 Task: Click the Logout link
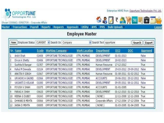(x=158, y=27)
